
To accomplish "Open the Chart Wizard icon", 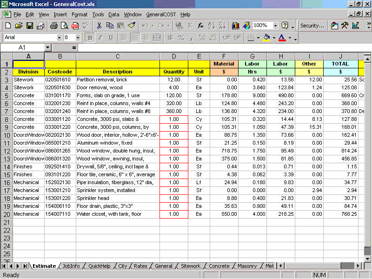I will point(235,26).
